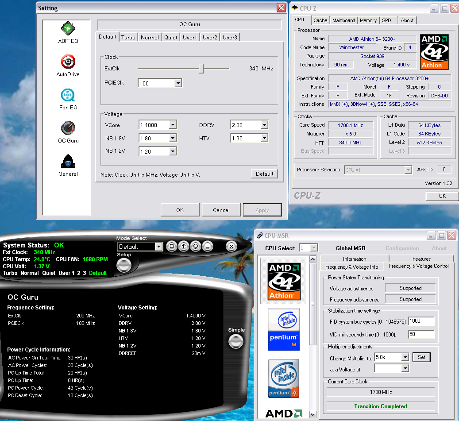Click FID system bus cycles input field
This screenshot has height=421, width=459.
[421, 321]
